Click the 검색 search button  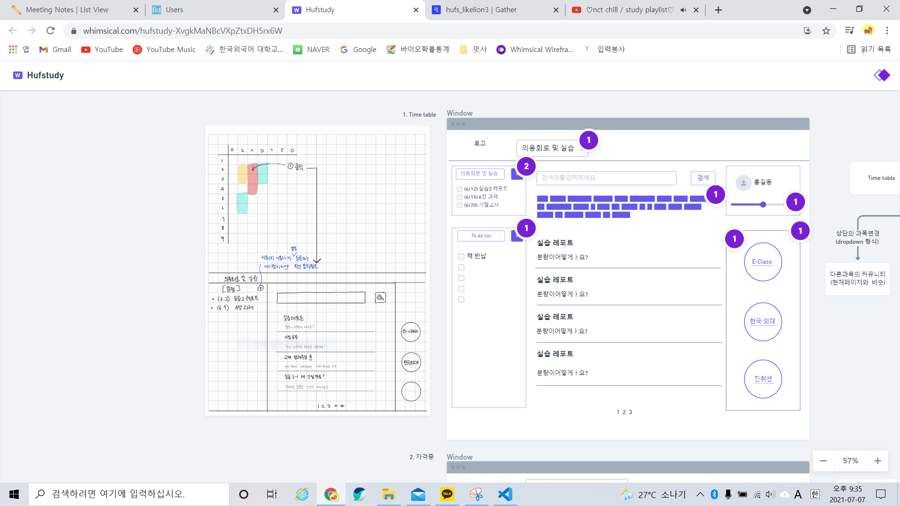tap(703, 178)
